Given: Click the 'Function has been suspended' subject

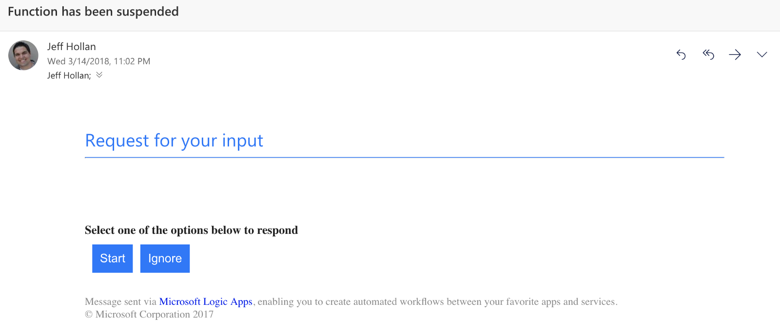Looking at the screenshot, I should [93, 12].
